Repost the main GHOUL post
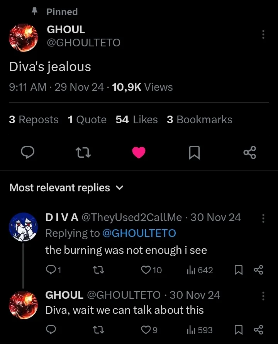 click(x=83, y=153)
